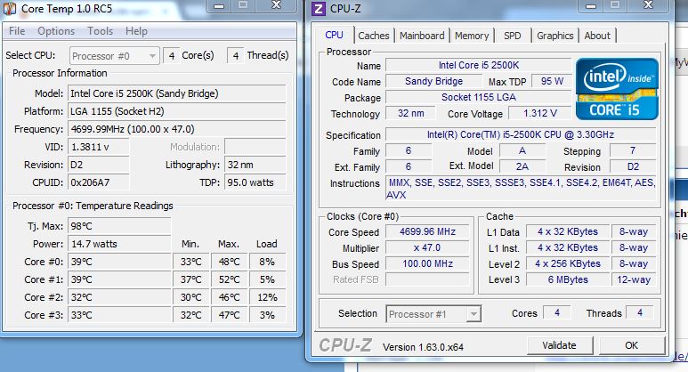Expand the Select CPU Processor #0 dropdown

(115, 56)
